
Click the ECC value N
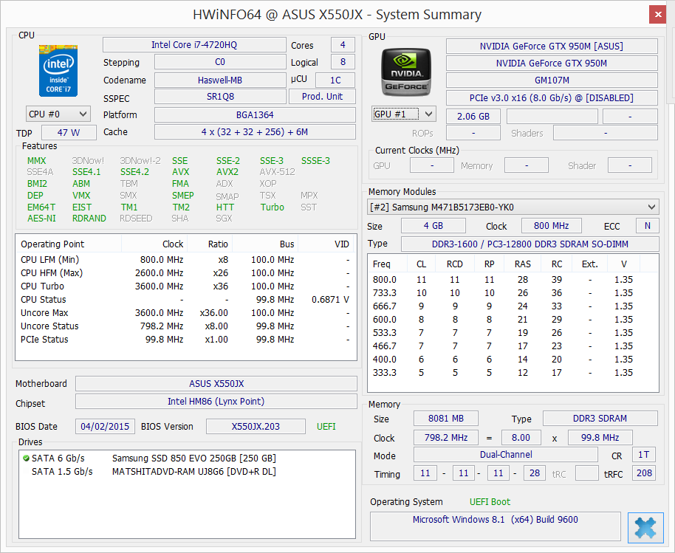click(648, 225)
